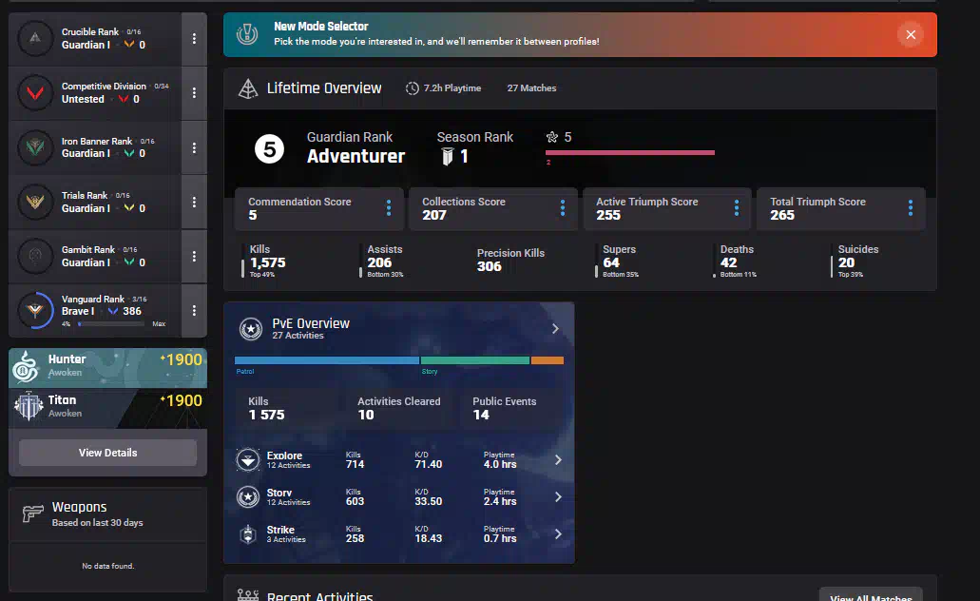Click the 27 Matches text
This screenshot has width=980, height=601.
click(x=531, y=88)
